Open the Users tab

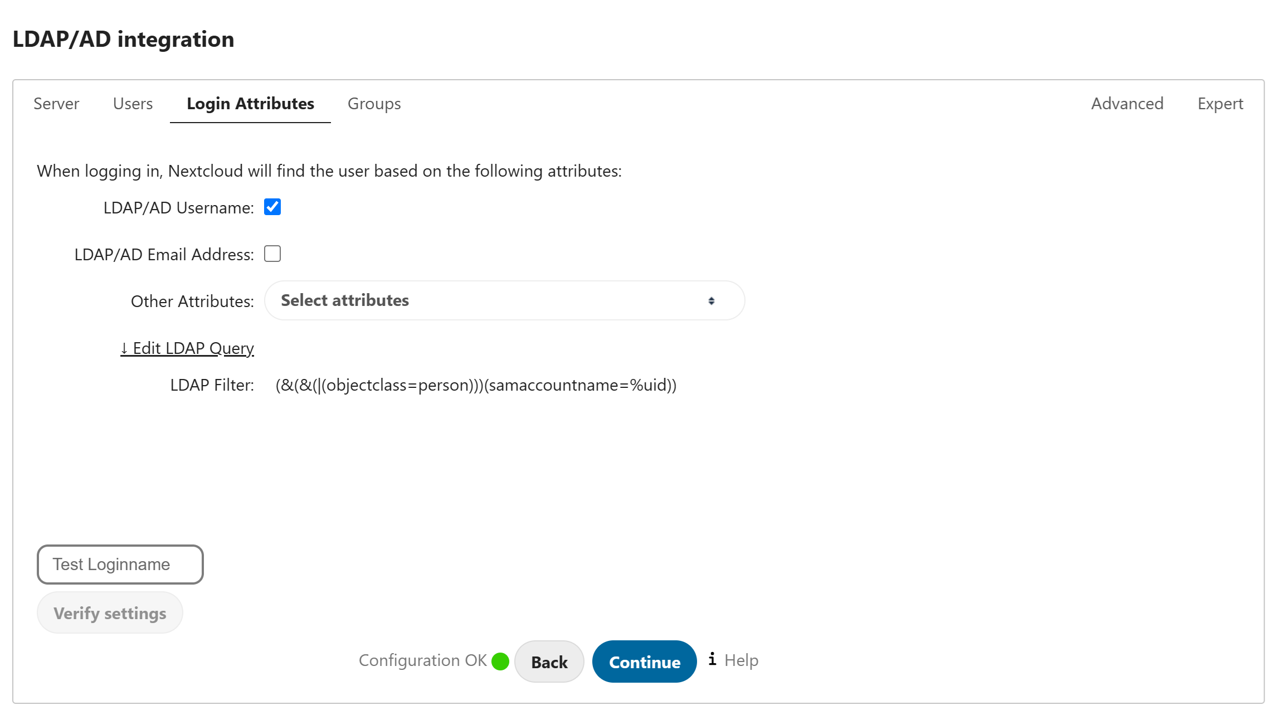pyautogui.click(x=133, y=104)
